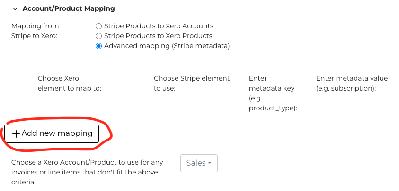This screenshot has width=399, height=191.
Task: Select the Stripe Products to Xero Accounts radio
Action: tap(98, 26)
